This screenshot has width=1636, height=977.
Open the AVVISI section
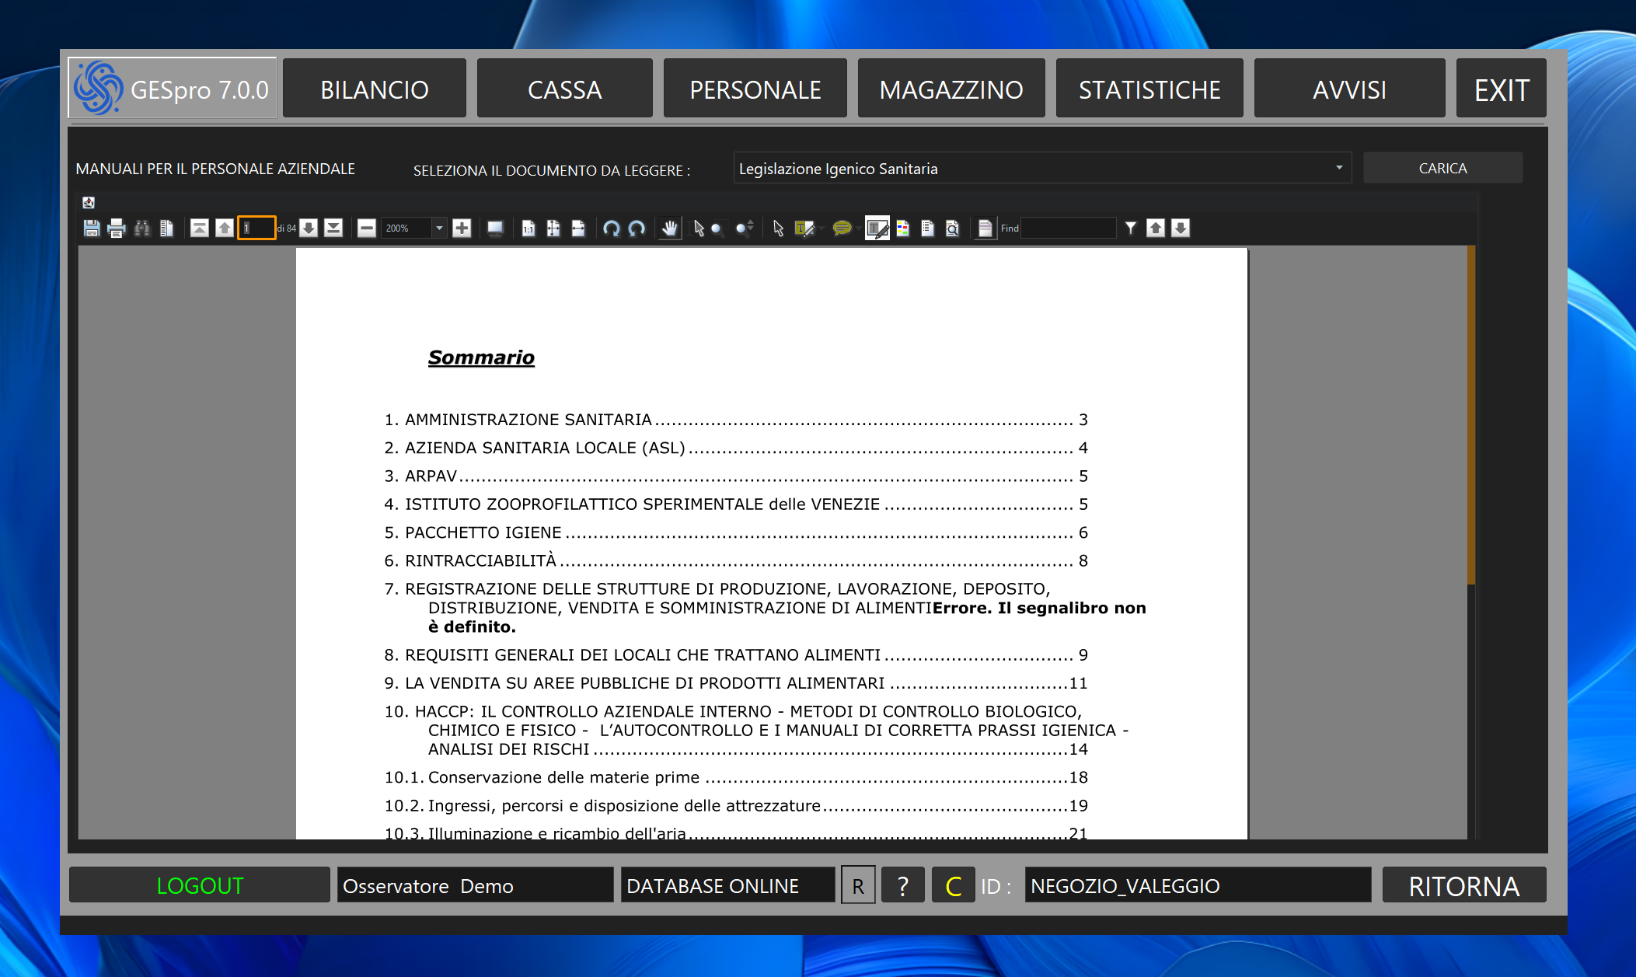coord(1350,89)
